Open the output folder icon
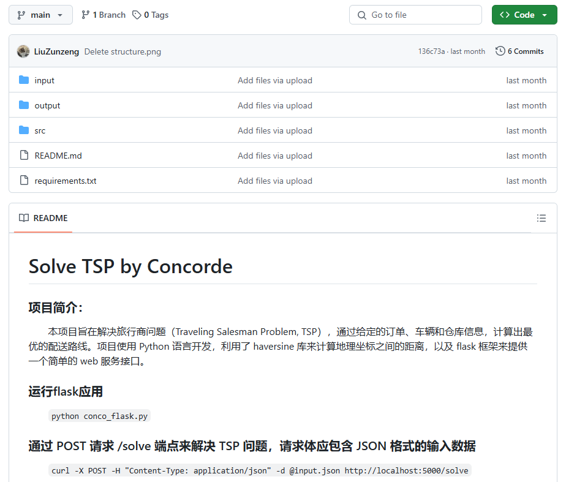 (24, 105)
